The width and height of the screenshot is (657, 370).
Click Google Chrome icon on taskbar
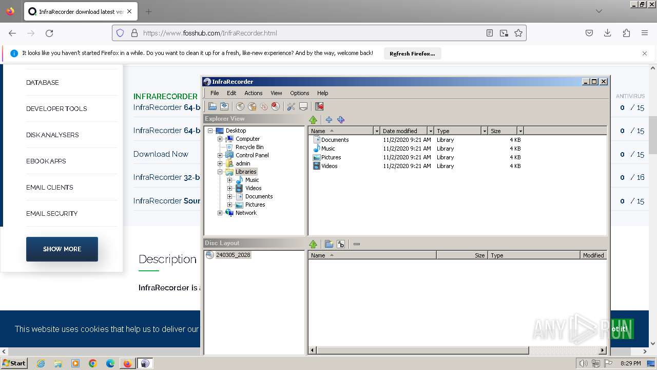[93, 363]
